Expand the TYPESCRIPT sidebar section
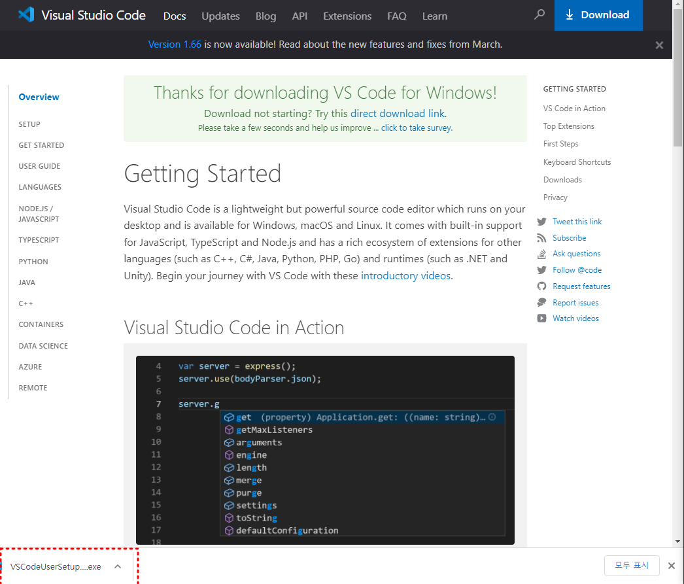This screenshot has width=684, height=584. click(x=39, y=240)
